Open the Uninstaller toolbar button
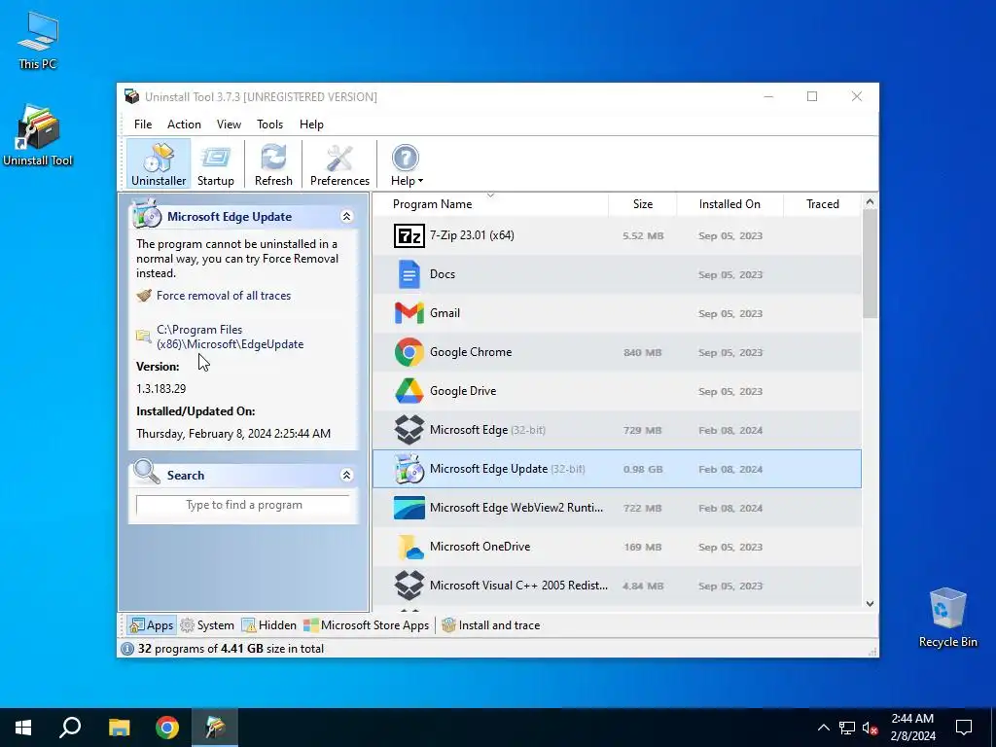Screen dimensions: 996x747 (x=159, y=164)
